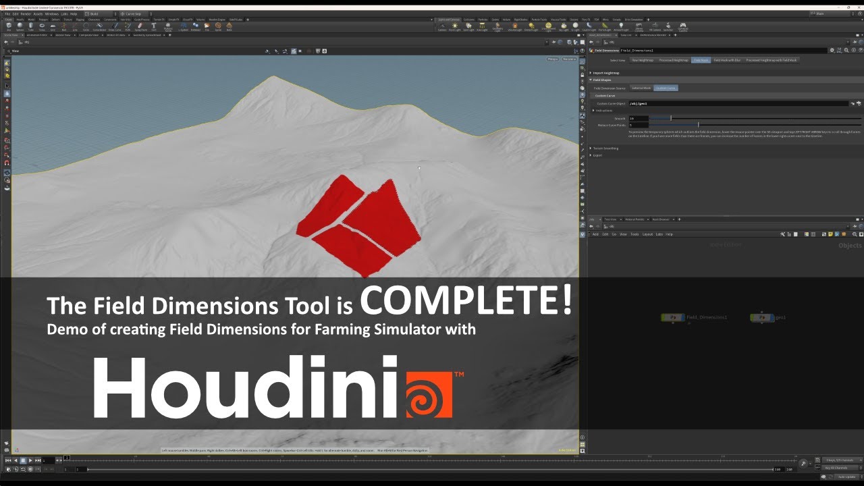Viewport: 864px width, 486px height.
Task: Click custom curve node chooser icon
Action: (x=859, y=103)
